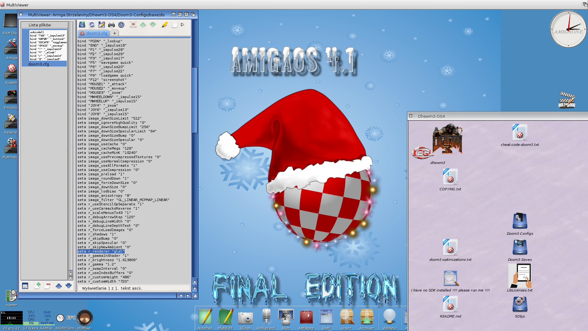This screenshot has width=588, height=331.
Task: Move list entry up with blue arrow
Action: click(x=58, y=286)
